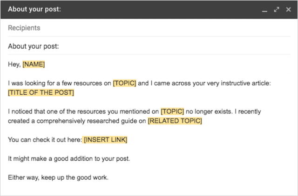Select the [NAME] placeholder
The width and height of the screenshot is (298, 196).
(x=34, y=64)
